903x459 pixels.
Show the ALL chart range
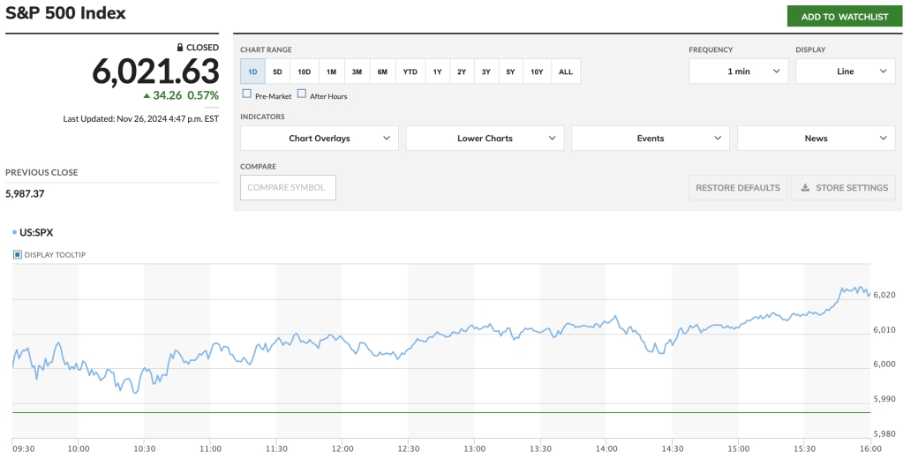click(x=566, y=71)
